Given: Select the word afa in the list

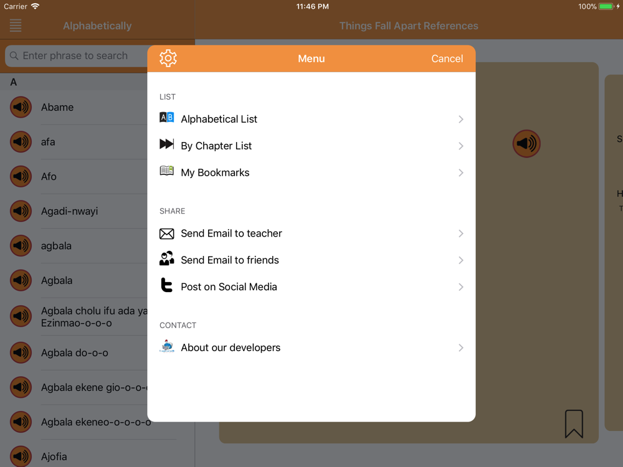Looking at the screenshot, I should (48, 142).
